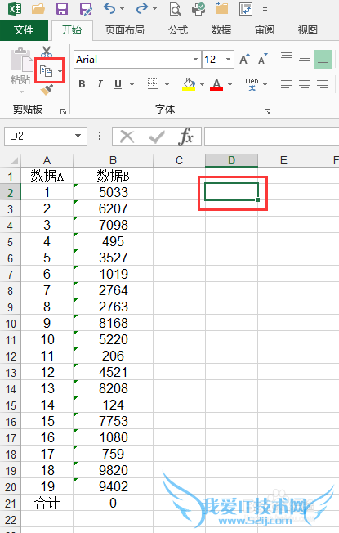The image size is (339, 533).
Task: Toggle italic formatting
Action: (100, 84)
